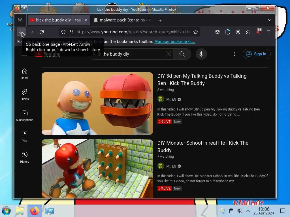Click the show desktop button in tray
This screenshot has height=217, width=290.
pos(283,211)
